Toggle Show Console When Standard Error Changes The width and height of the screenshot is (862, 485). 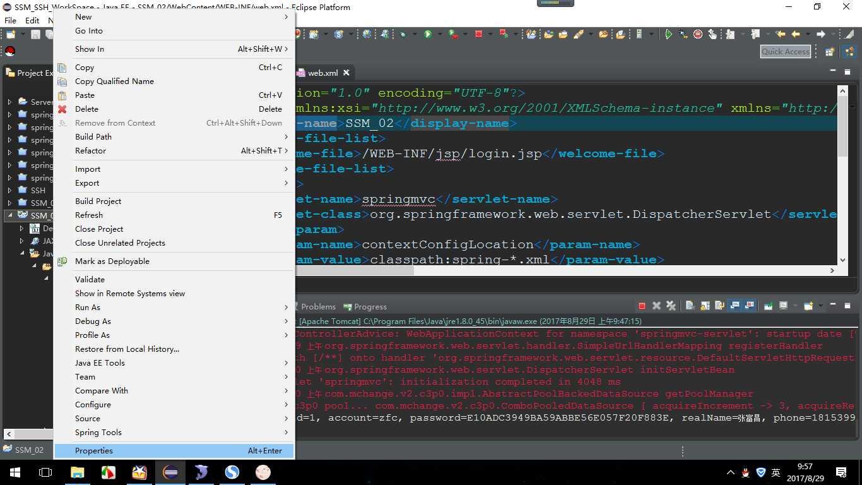[749, 306]
